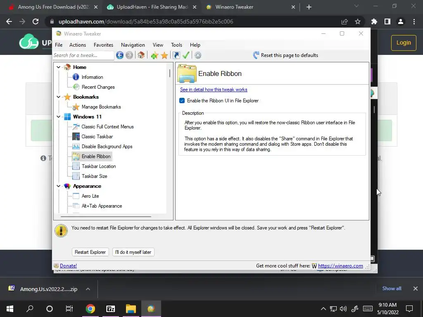Screen dimensions: 423x317
Task: Click Show all downloads
Action: click(x=392, y=289)
